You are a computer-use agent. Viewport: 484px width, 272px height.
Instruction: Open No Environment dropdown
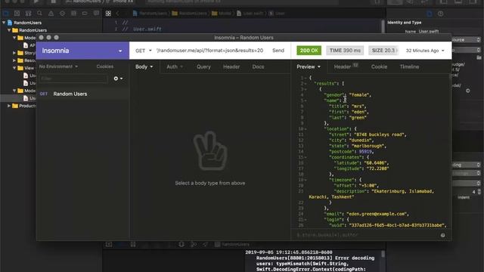pos(58,66)
